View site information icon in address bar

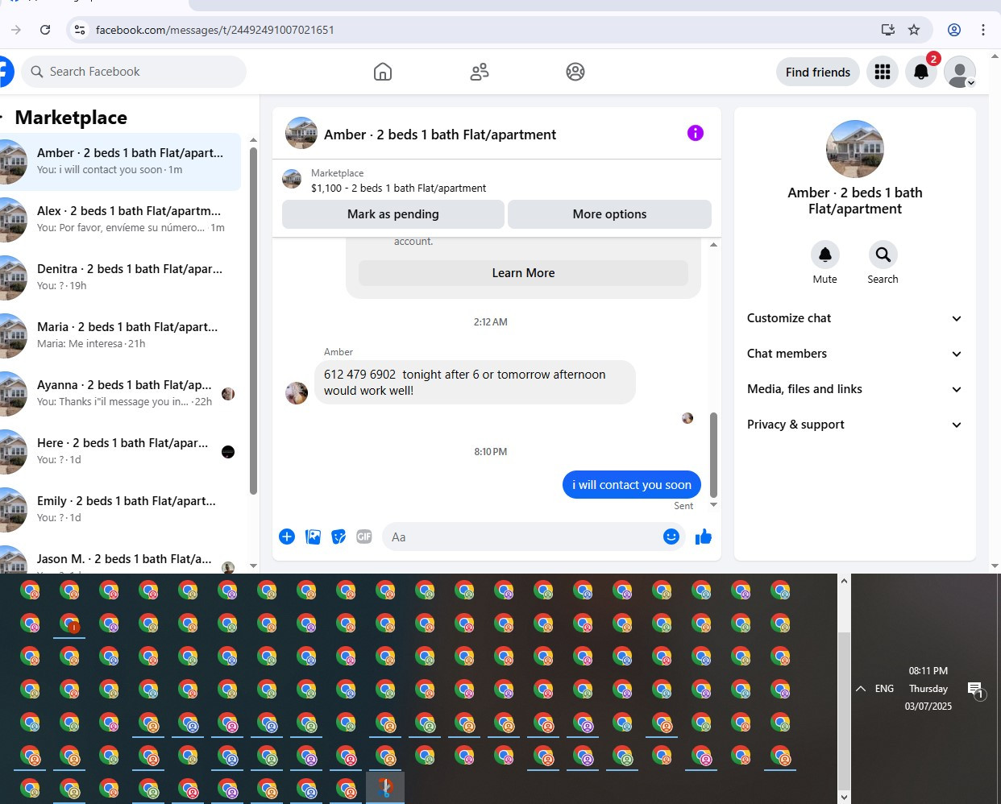[79, 30]
